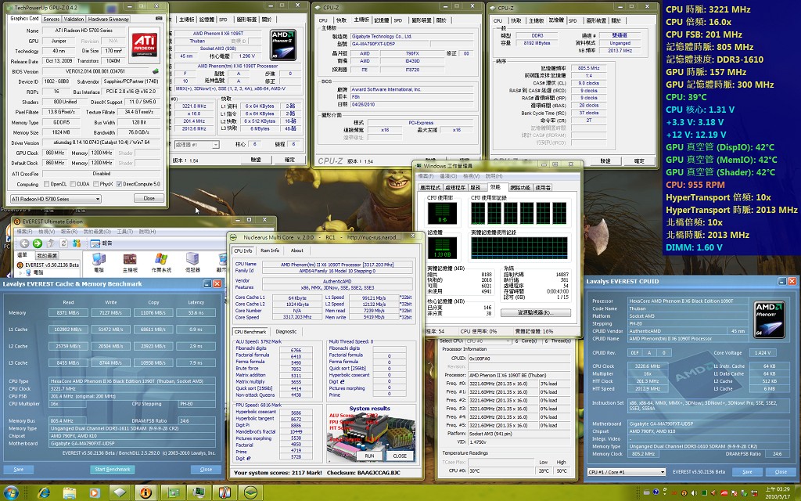801x501 pixels.
Task: Toggle the PhysX checkbox in GPU-Z
Action: coord(95,184)
